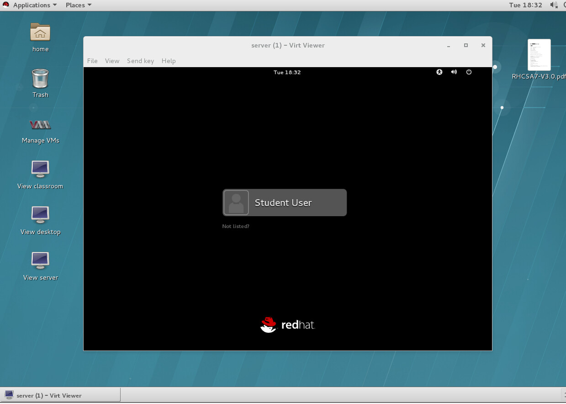The image size is (566, 404).
Task: Open the File menu in Virt Viewer
Action: click(92, 61)
